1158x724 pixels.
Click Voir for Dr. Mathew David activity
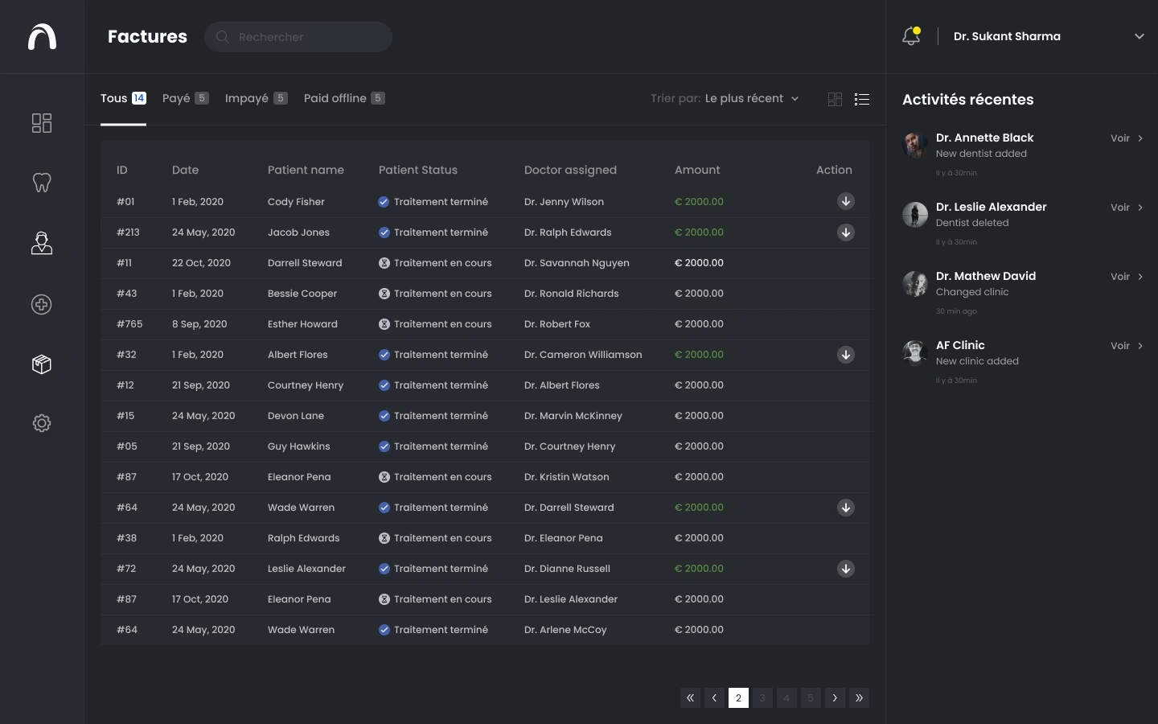click(1127, 277)
